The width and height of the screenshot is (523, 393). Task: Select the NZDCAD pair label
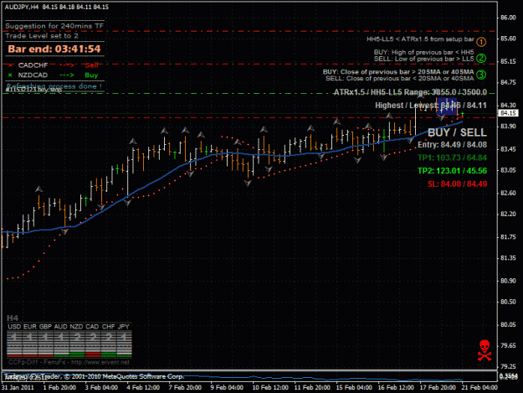coord(33,75)
